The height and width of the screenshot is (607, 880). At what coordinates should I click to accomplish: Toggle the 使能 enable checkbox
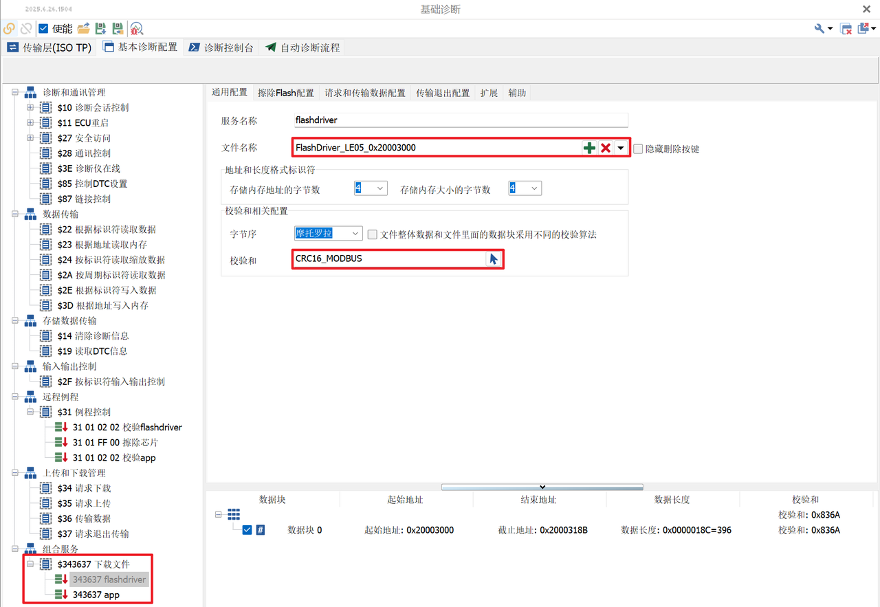(43, 28)
